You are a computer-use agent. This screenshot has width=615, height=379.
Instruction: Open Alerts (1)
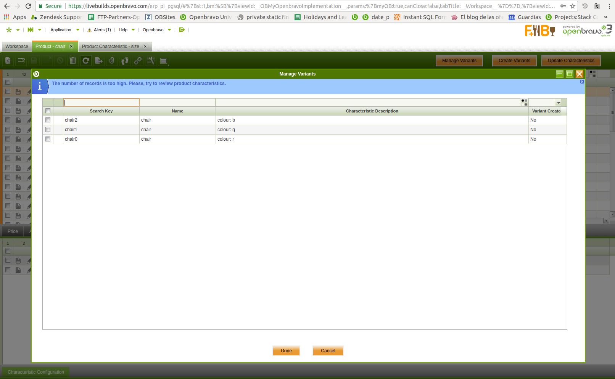pos(102,30)
